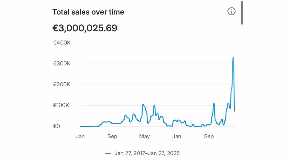
Task: Click the blue legend line marker
Action: point(108,153)
